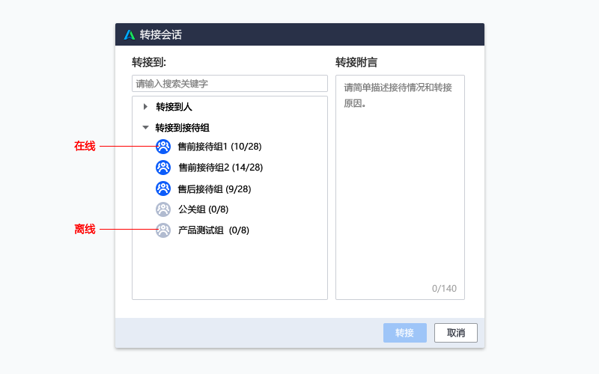Click the app logo in title bar
Image resolution: width=599 pixels, height=374 pixels.
point(130,34)
